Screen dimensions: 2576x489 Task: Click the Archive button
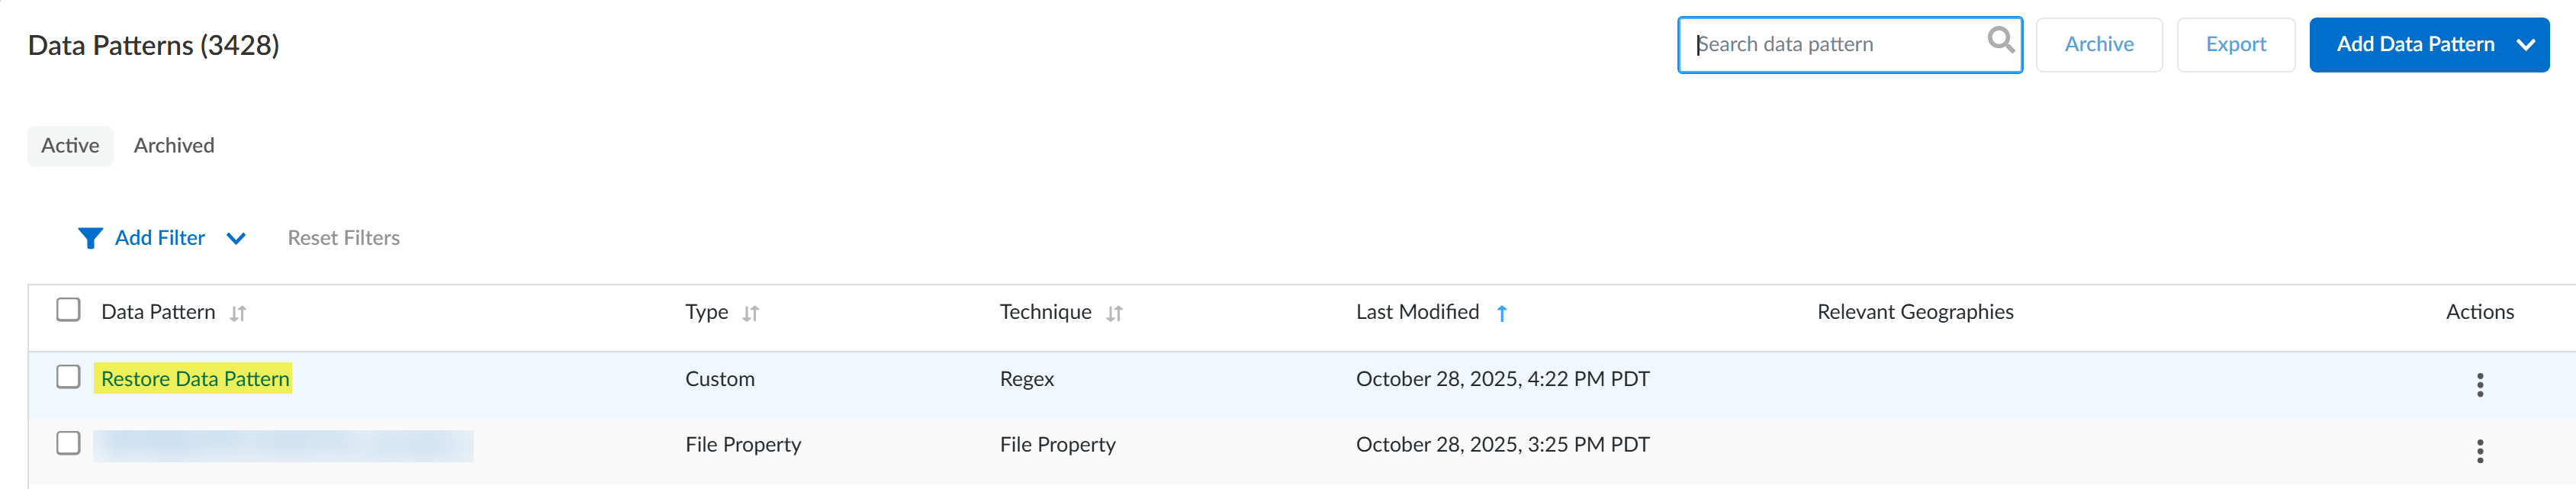(x=2098, y=45)
